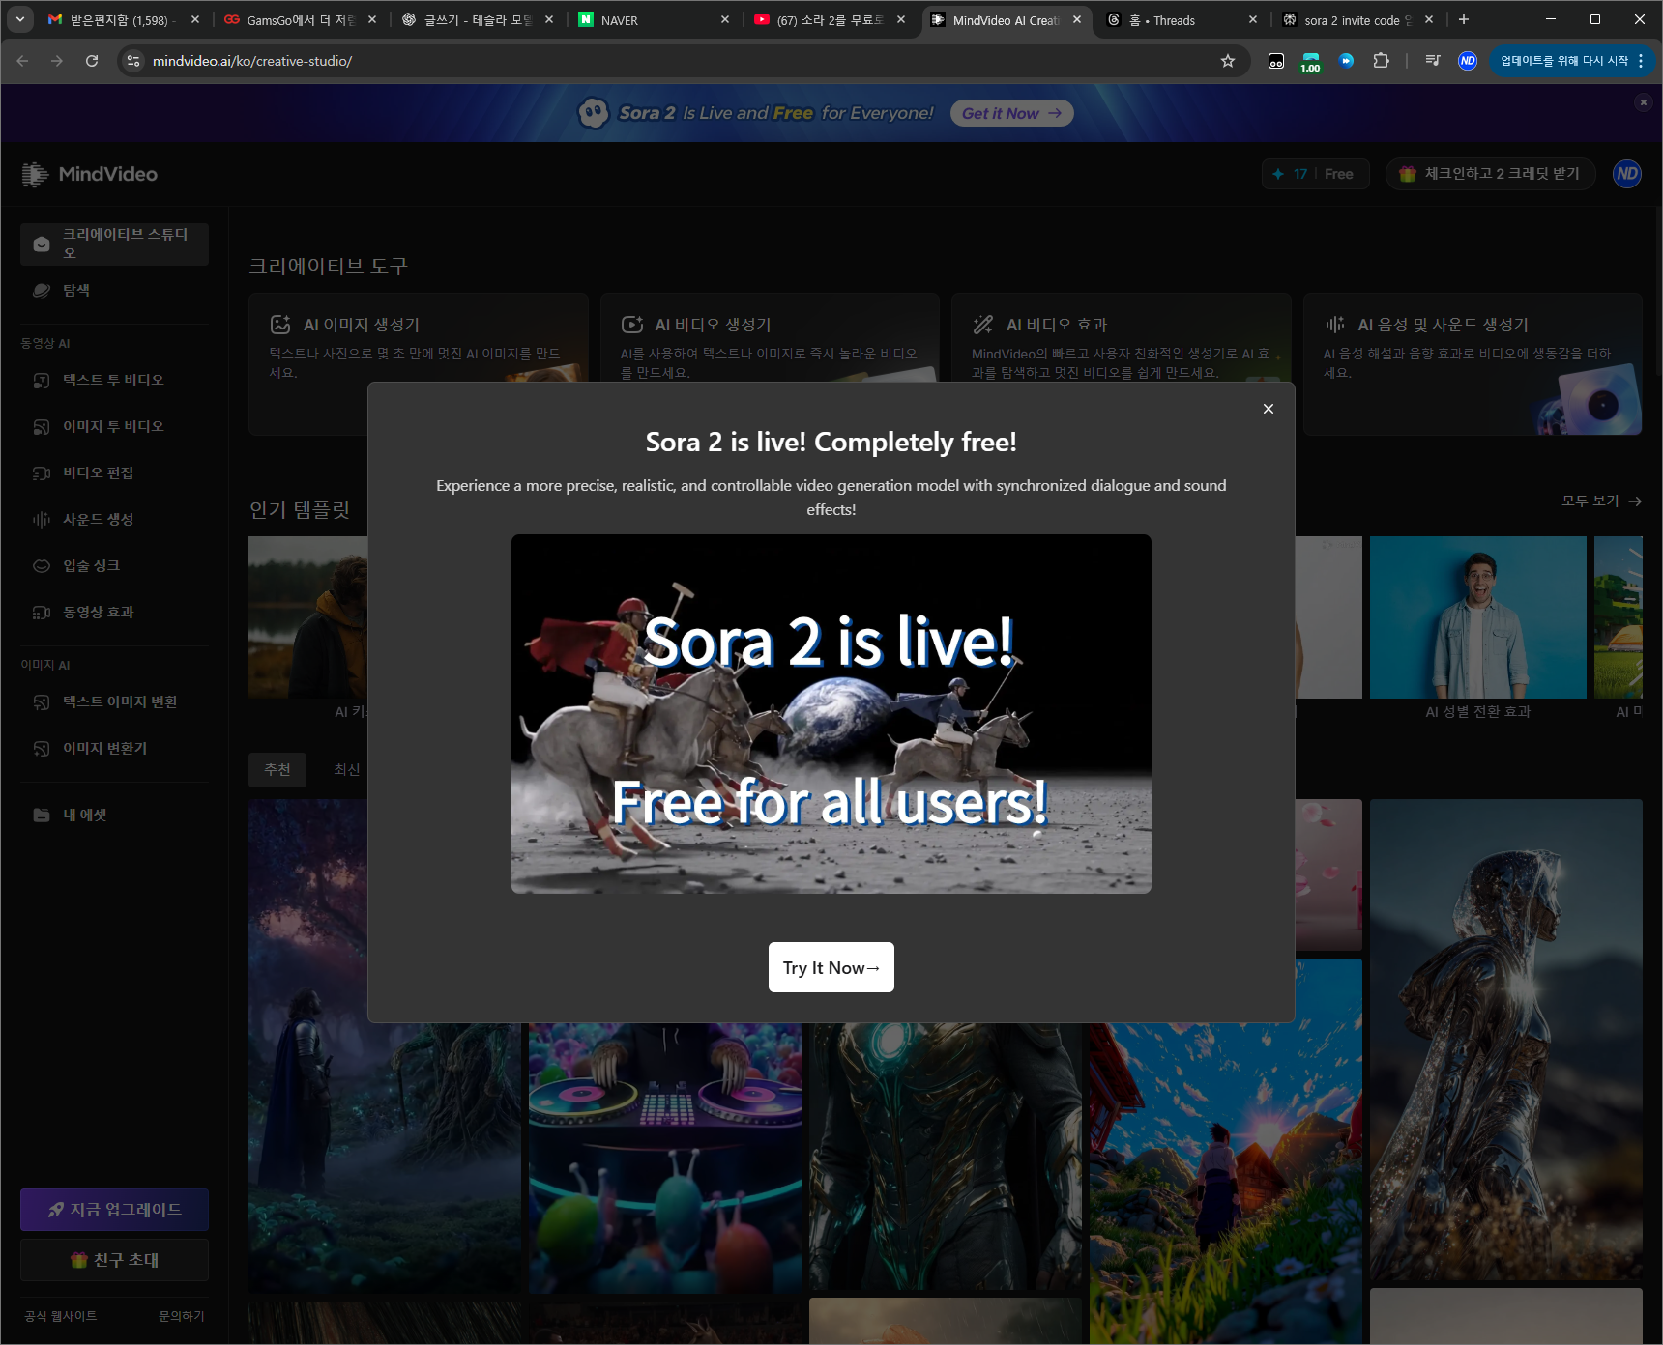Screen dimensions: 1663x1345
Task: Click the browser back arrow
Action: [x=22, y=61]
